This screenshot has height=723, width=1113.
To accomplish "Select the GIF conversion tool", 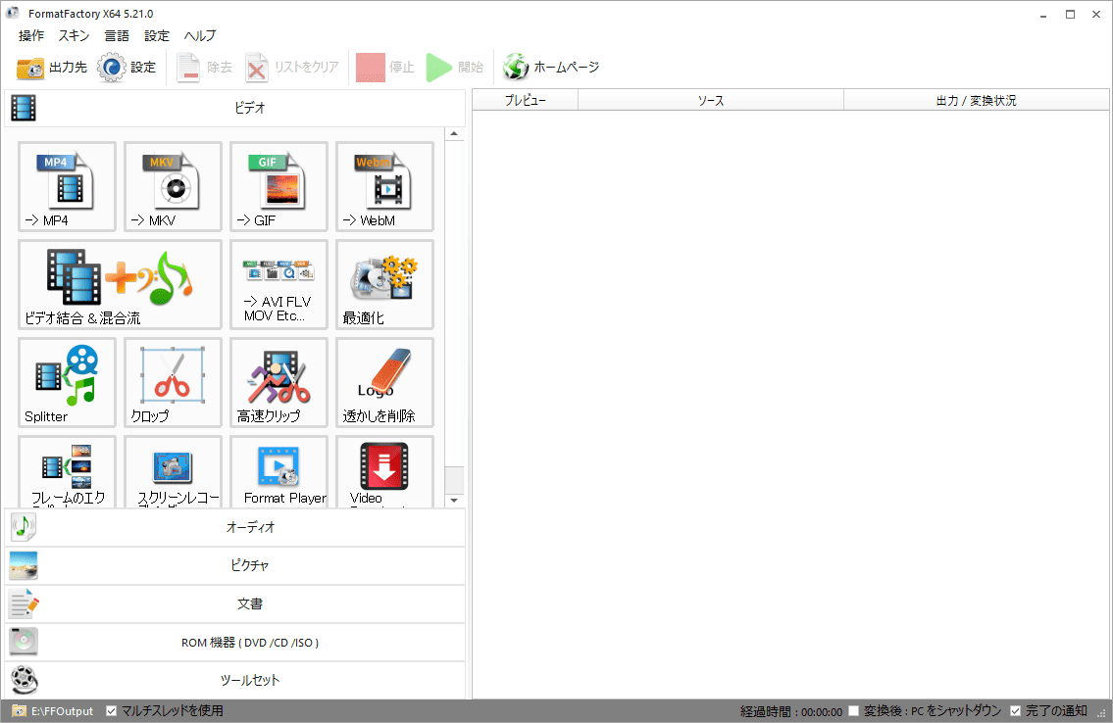I will [278, 186].
